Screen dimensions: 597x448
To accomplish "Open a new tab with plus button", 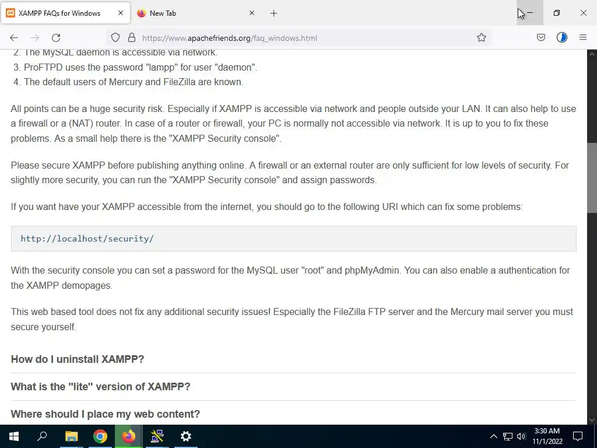I will [274, 13].
